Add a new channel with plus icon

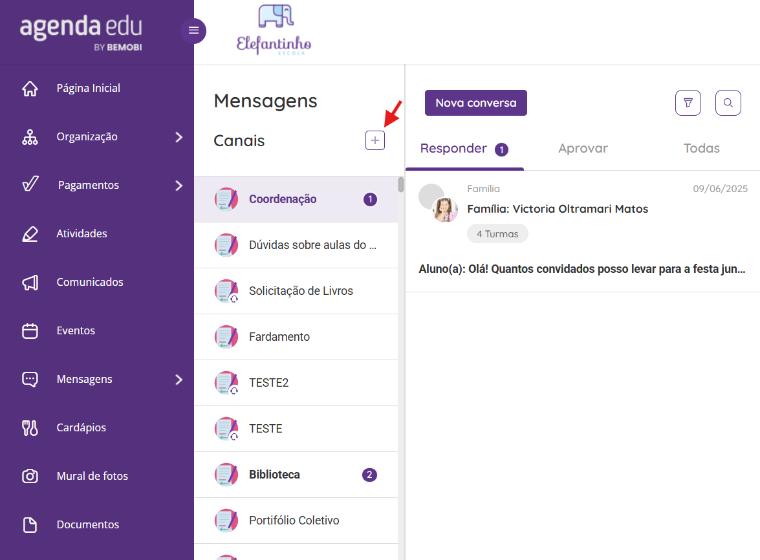[x=375, y=140]
